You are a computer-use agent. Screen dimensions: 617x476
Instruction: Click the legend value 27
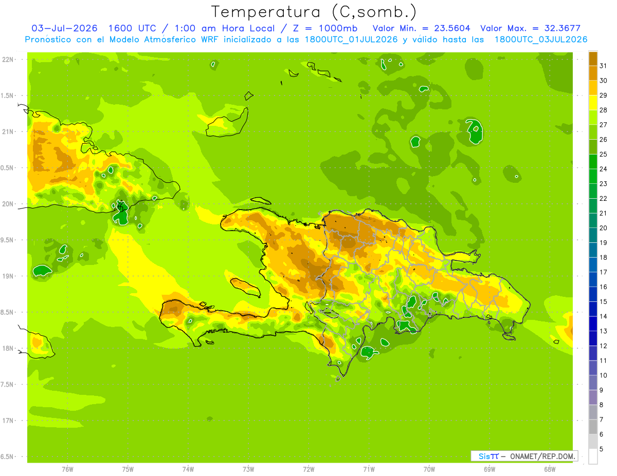tap(603, 125)
